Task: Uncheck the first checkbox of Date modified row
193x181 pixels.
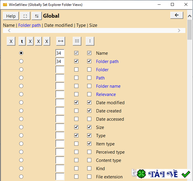Action: [x=76, y=102]
